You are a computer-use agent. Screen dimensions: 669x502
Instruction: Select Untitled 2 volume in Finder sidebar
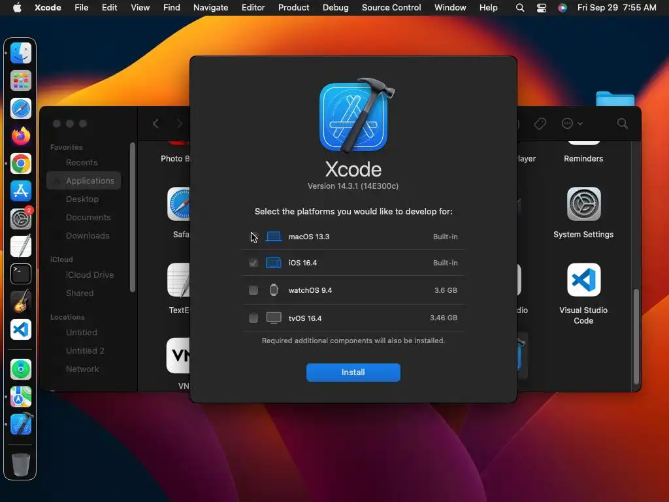click(85, 350)
